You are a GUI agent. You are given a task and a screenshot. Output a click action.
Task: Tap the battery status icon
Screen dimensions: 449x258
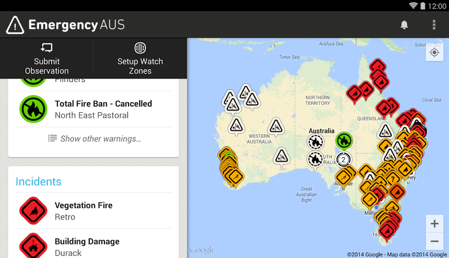[423, 6]
